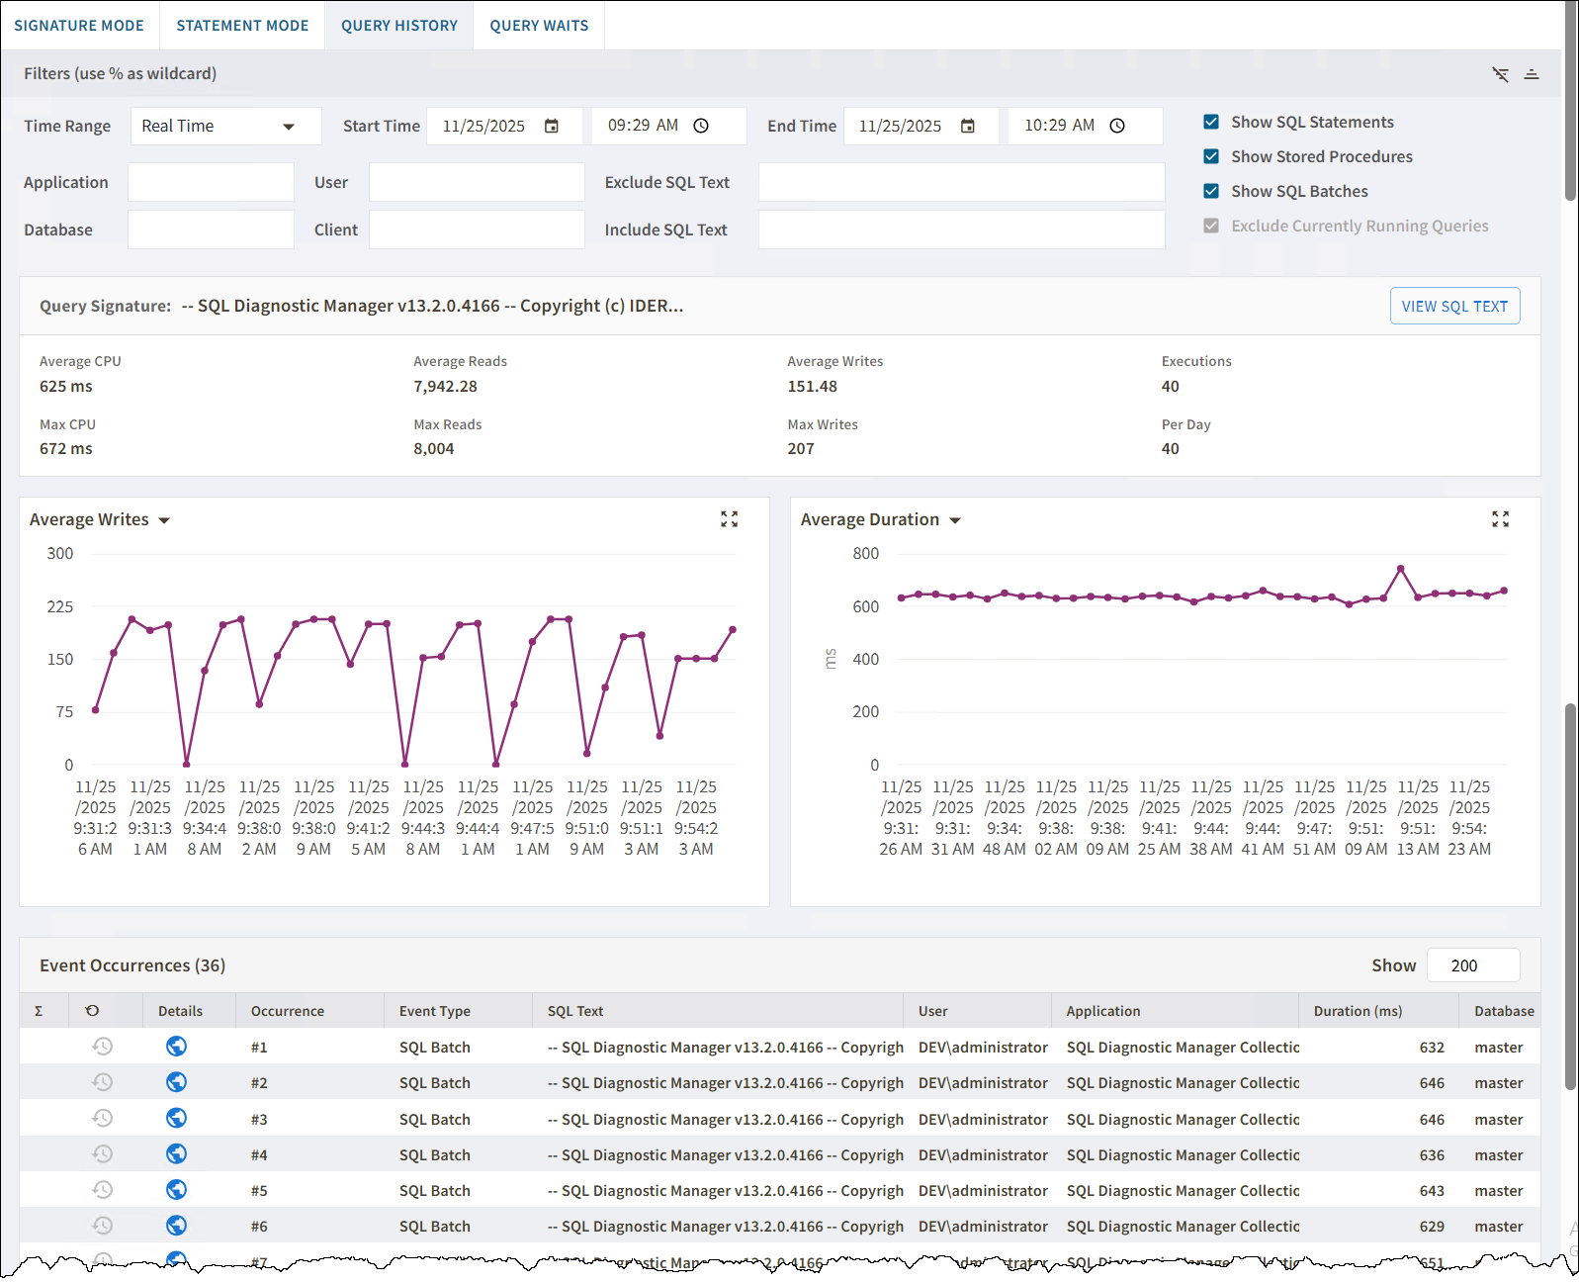The image size is (1579, 1283).
Task: Disable Show SQL Batches checkbox
Action: click(1211, 191)
